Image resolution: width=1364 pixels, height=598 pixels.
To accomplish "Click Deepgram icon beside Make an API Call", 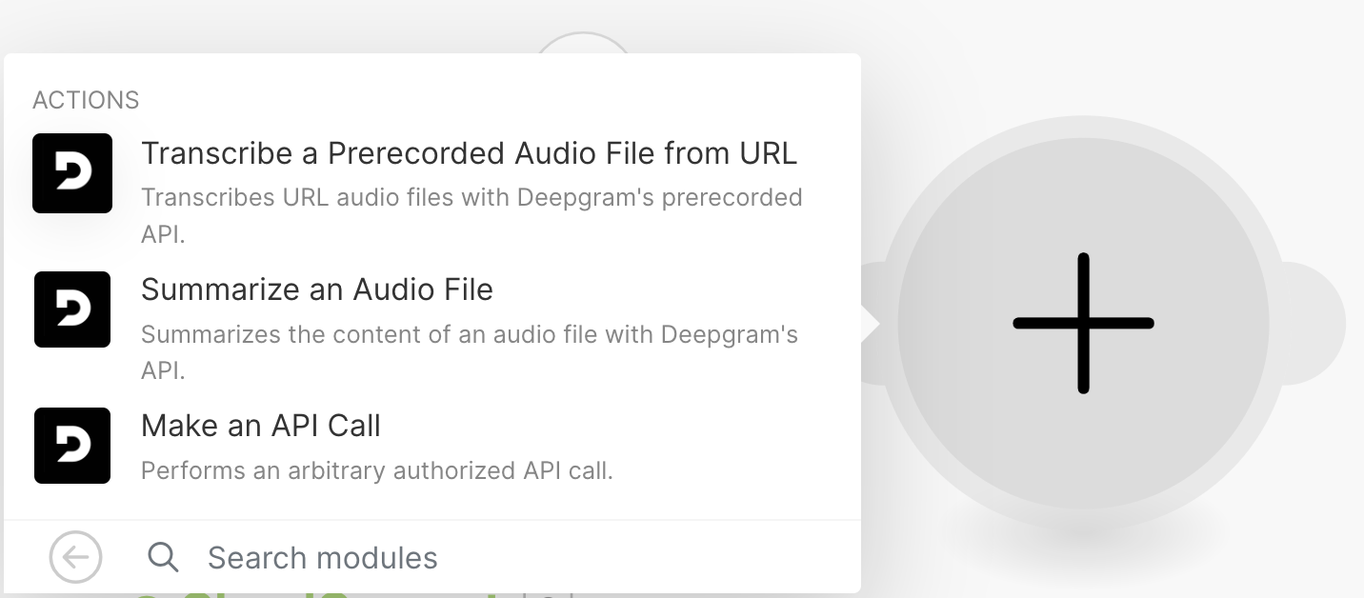I will coord(72,446).
